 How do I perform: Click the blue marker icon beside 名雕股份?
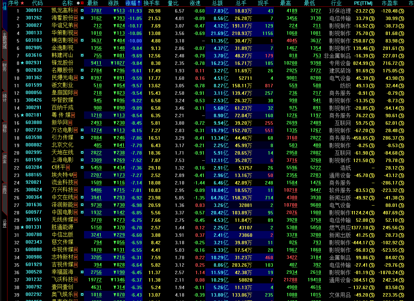[82, 71]
